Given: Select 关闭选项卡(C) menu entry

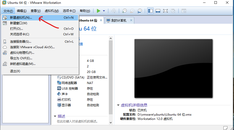Looking at the screenshot, I should pyautogui.click(x=40, y=34).
